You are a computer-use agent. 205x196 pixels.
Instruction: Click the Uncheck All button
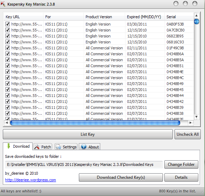coord(187,134)
